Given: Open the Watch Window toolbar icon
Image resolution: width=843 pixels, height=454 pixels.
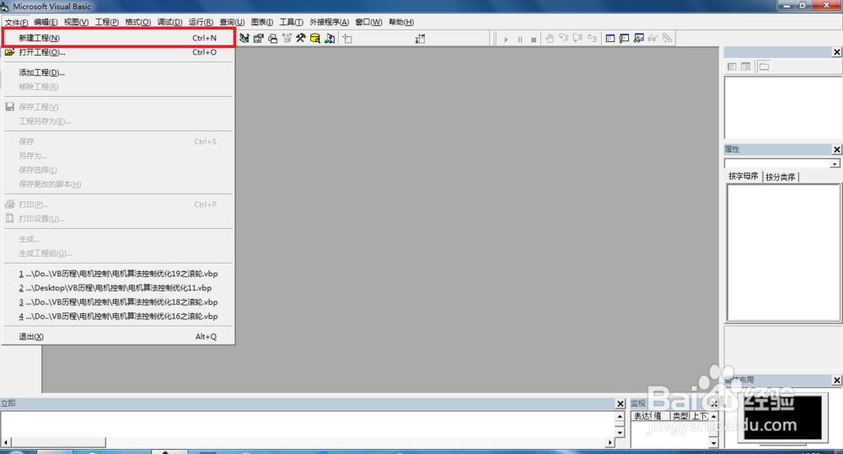Looking at the screenshot, I should [x=639, y=38].
